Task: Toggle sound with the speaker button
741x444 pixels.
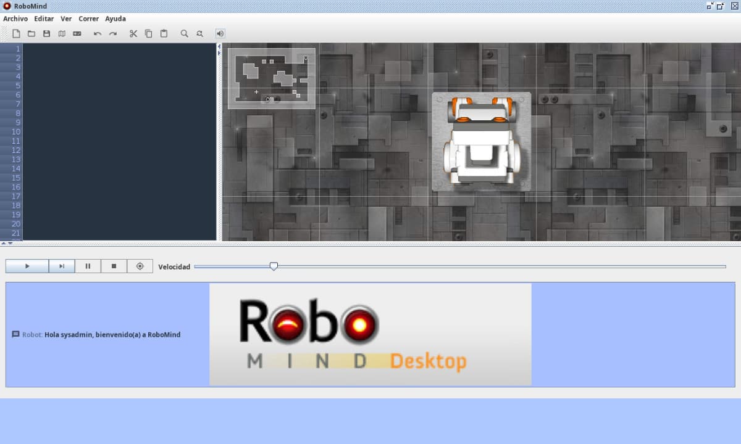Action: coord(220,33)
